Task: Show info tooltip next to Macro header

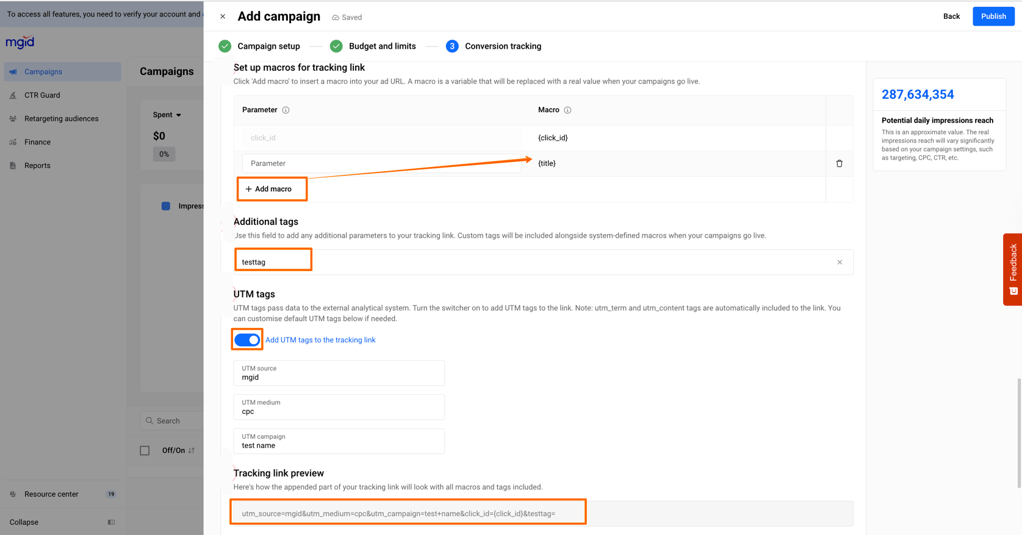Action: (x=567, y=110)
